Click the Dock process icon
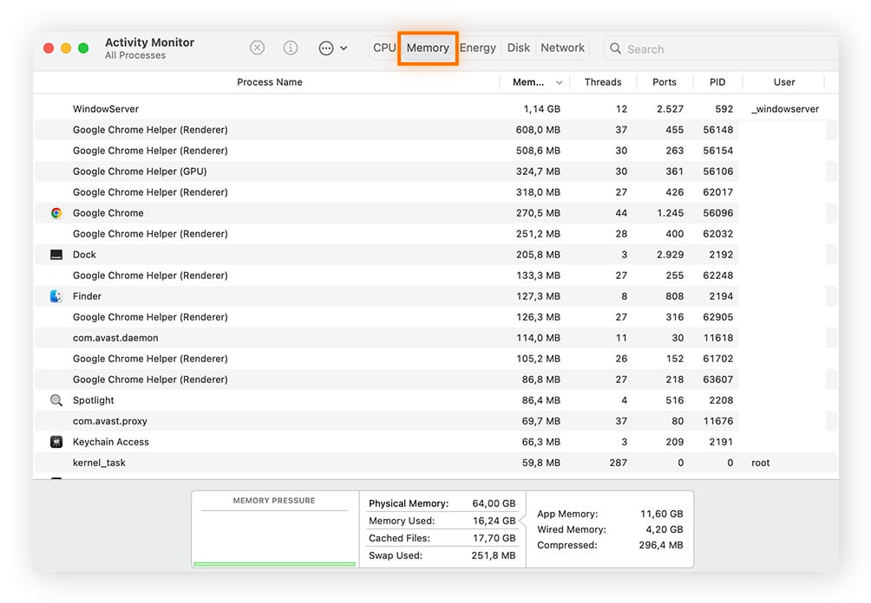The image size is (871, 603). tap(56, 254)
